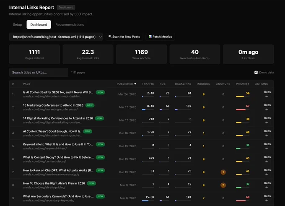Open Recs for Keyword Intent row
Image resolution: width=285 pixels, height=206 pixels.
tap(267, 146)
